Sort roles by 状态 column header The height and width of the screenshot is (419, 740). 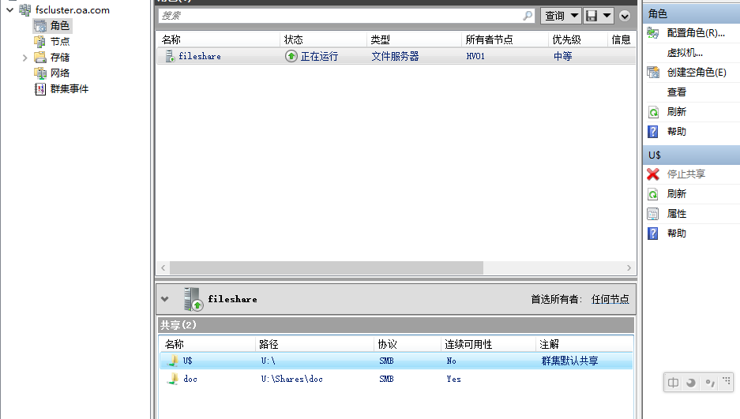(x=293, y=39)
